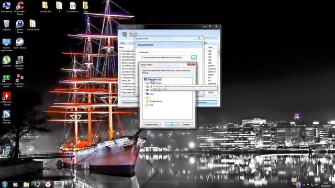Expand the Сеть node in folder tree
The image size is (335, 188).
(x=144, y=94)
